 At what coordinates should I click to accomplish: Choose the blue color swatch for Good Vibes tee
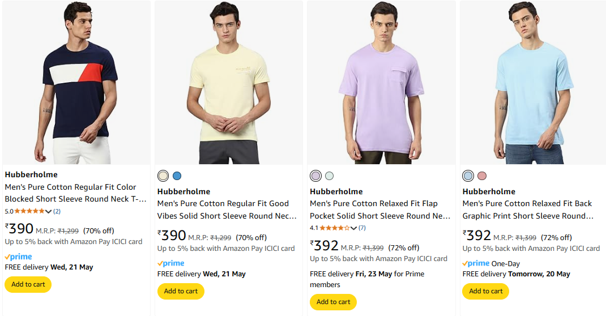click(x=177, y=176)
